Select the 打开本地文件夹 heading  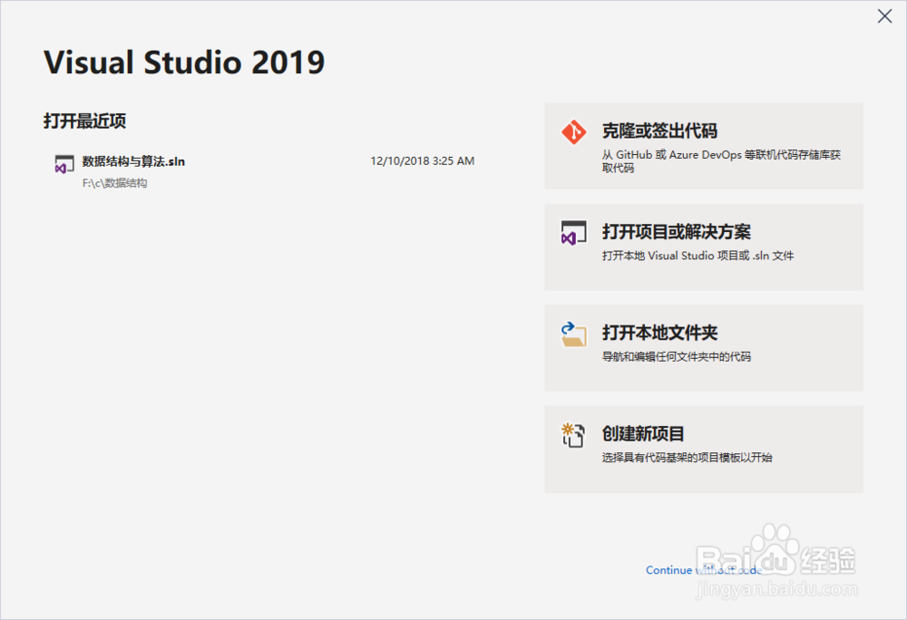[x=659, y=333]
